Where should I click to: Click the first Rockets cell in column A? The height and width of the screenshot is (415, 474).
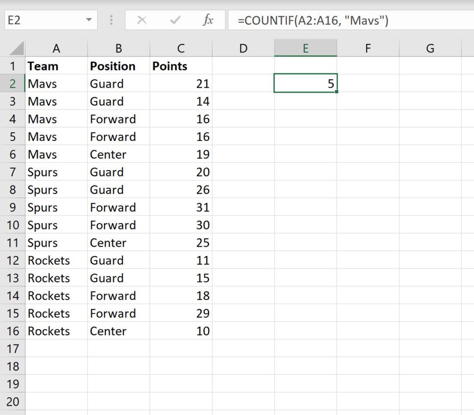pyautogui.click(x=56, y=260)
